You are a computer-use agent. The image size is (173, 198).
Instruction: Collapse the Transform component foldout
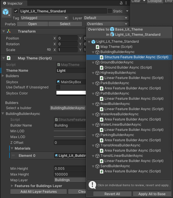[x=4, y=31]
